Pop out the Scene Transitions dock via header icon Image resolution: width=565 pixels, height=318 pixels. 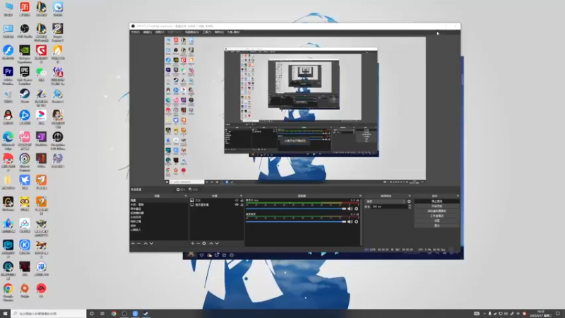410,196
